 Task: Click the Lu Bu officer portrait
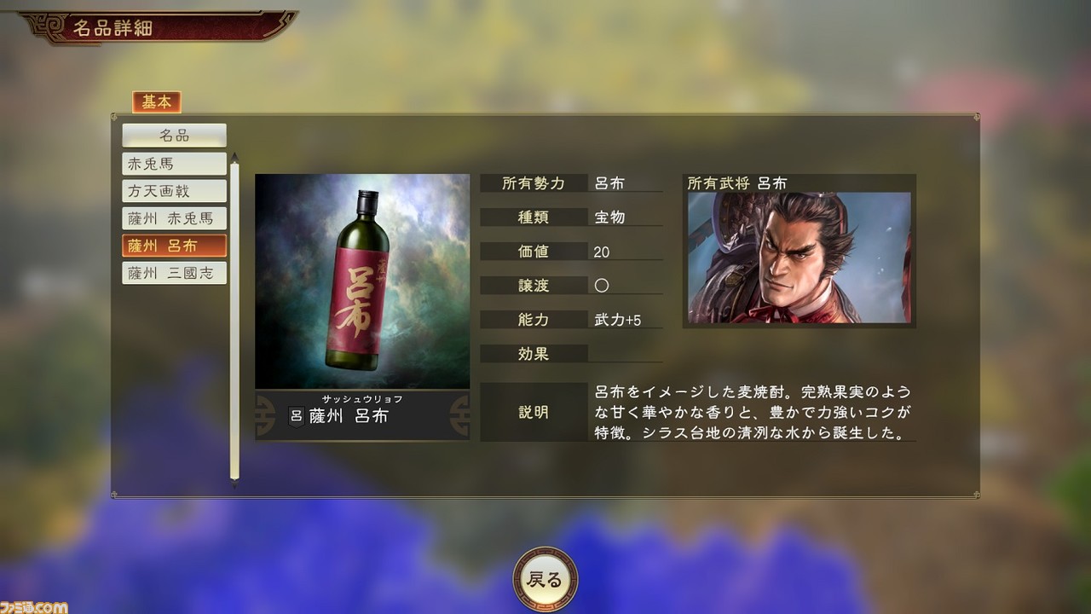click(x=799, y=258)
